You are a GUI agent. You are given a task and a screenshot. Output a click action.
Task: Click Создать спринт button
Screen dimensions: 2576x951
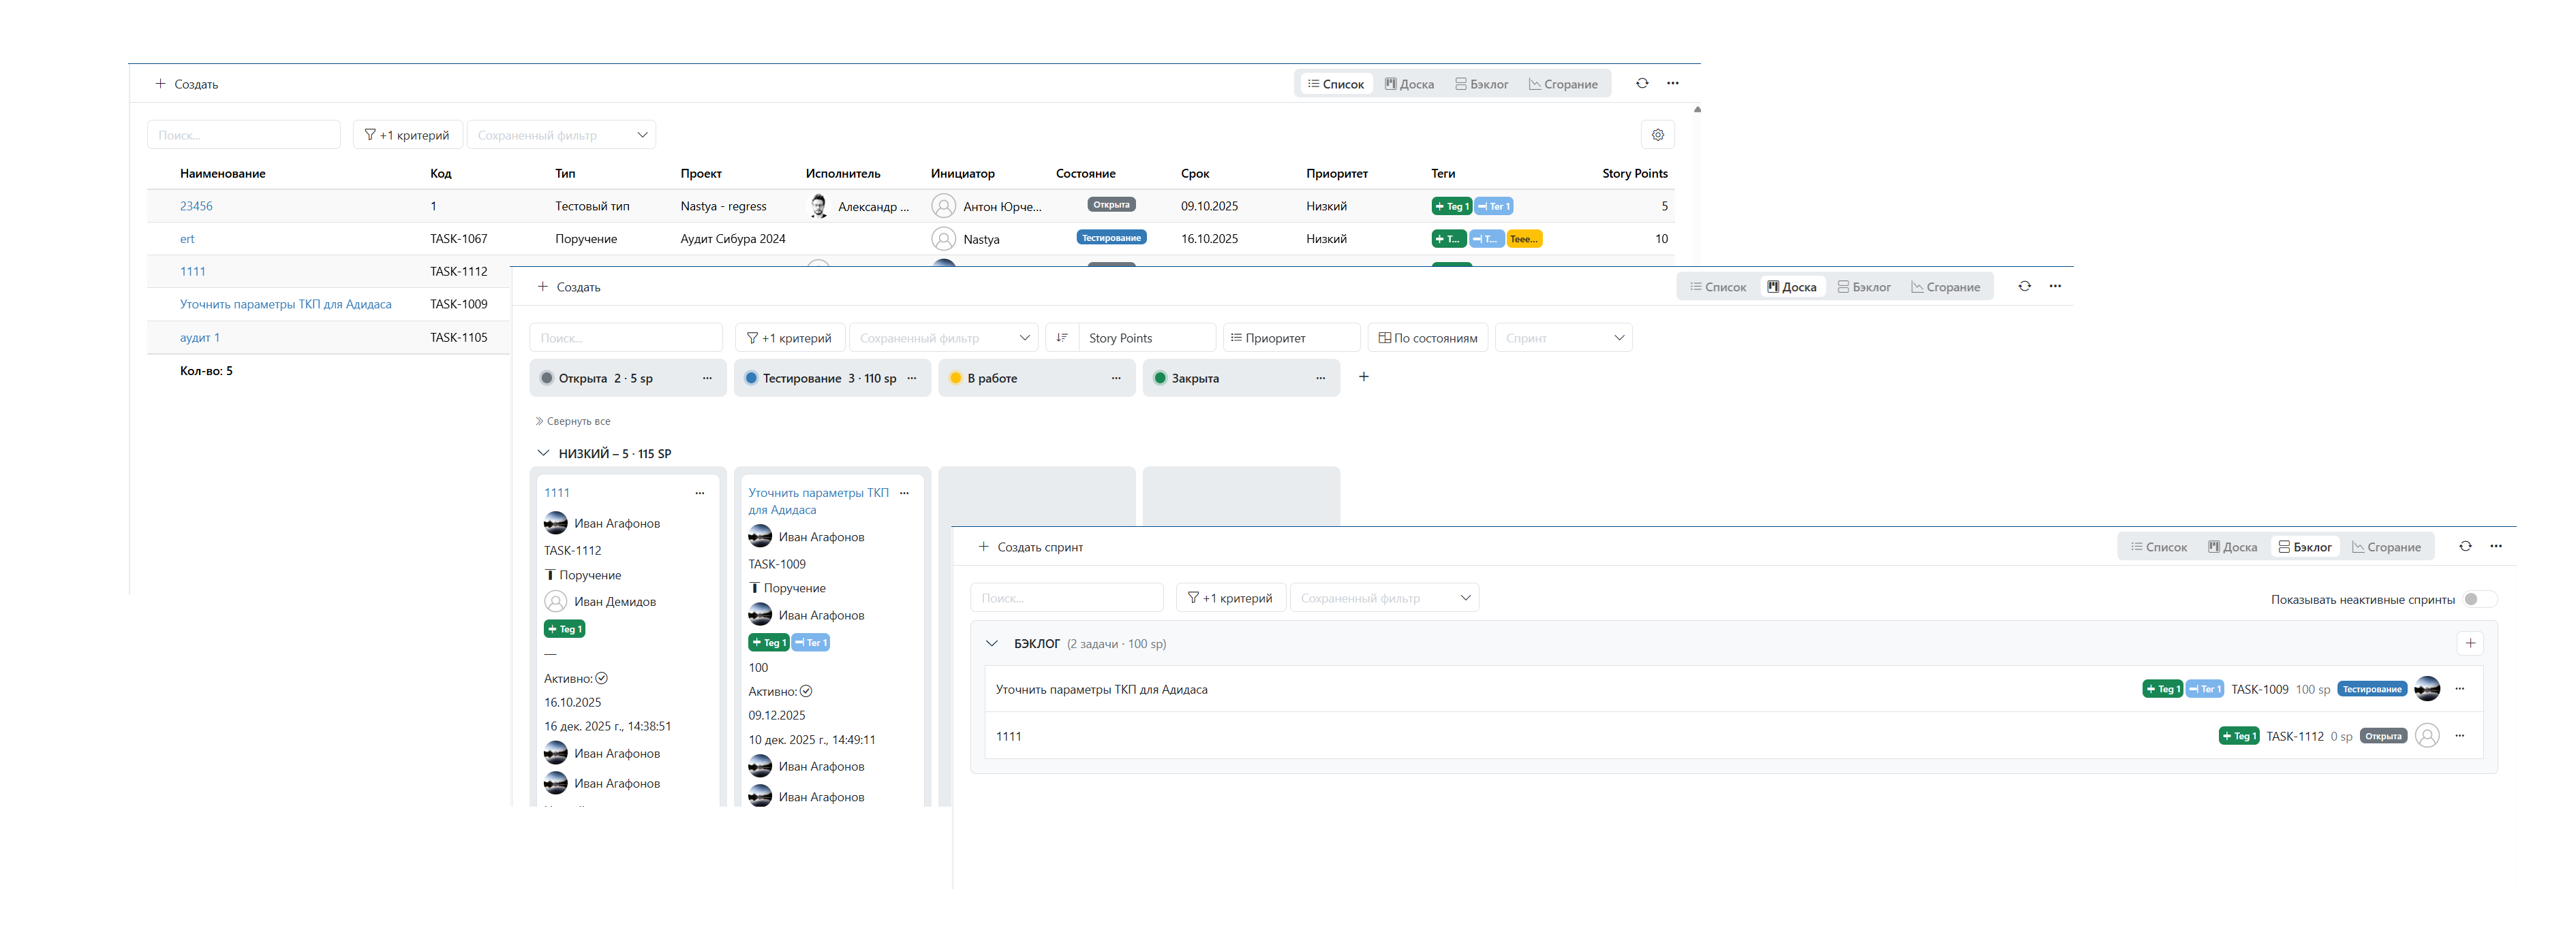point(1030,547)
